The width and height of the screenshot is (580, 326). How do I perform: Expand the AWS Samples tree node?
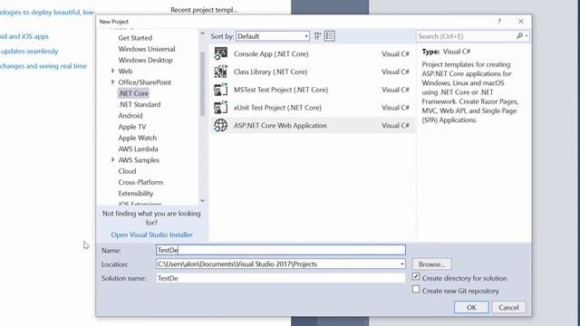[x=112, y=159]
